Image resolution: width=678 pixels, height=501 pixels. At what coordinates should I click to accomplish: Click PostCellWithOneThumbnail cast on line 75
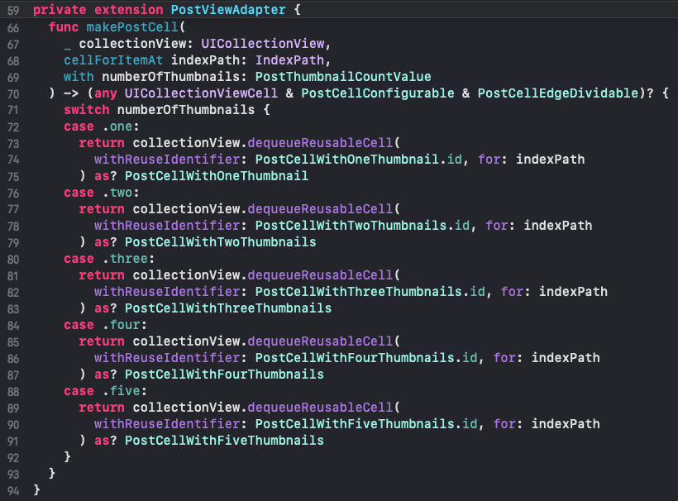[217, 175]
